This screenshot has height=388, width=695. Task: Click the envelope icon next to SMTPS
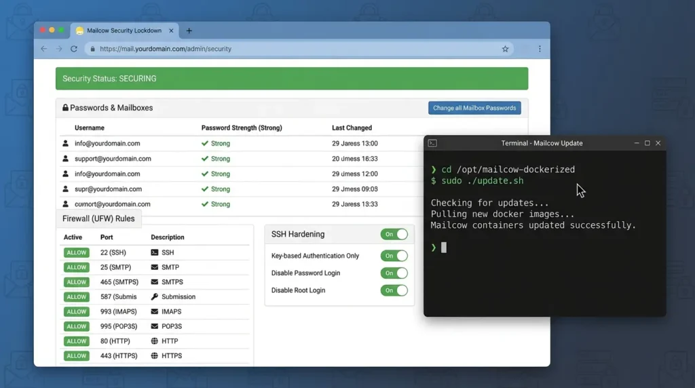tap(154, 282)
